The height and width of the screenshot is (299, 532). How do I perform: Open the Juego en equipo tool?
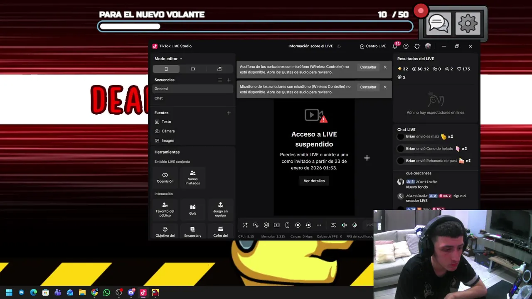click(x=220, y=209)
